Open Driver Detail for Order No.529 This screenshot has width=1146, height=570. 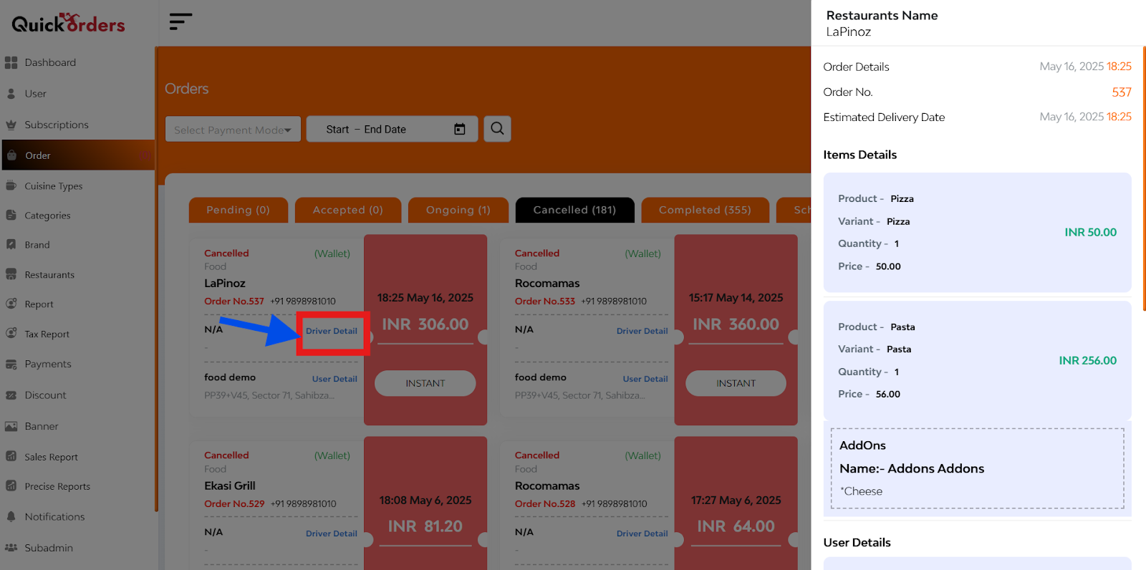332,533
